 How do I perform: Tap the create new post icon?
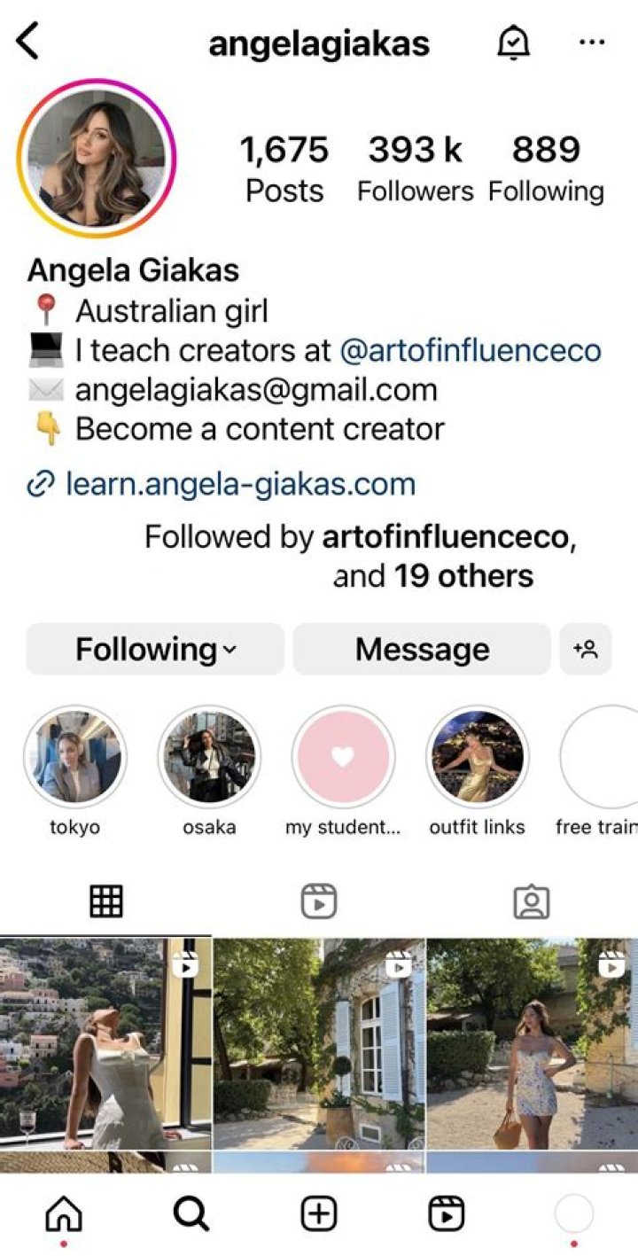319,1214
